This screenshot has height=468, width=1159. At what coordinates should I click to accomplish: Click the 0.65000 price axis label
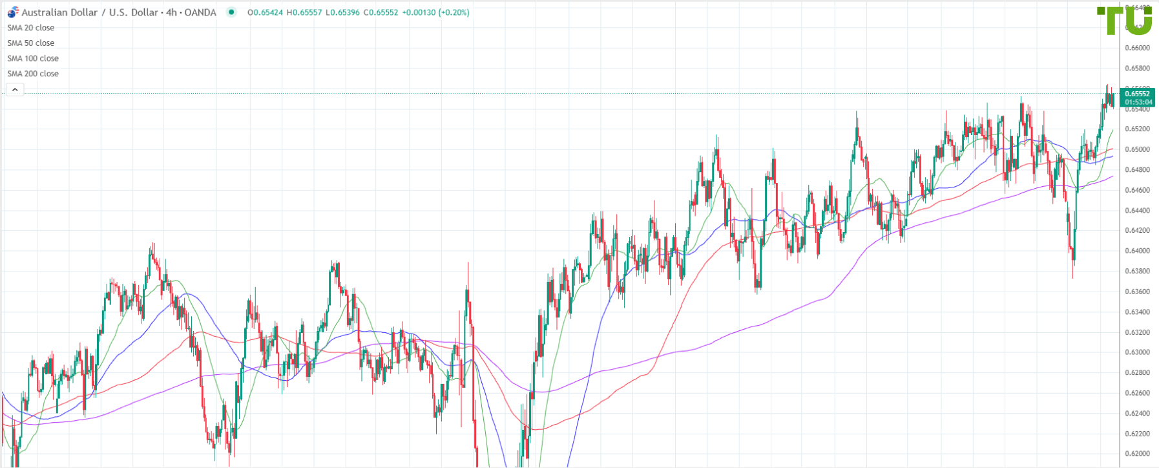coord(1138,149)
